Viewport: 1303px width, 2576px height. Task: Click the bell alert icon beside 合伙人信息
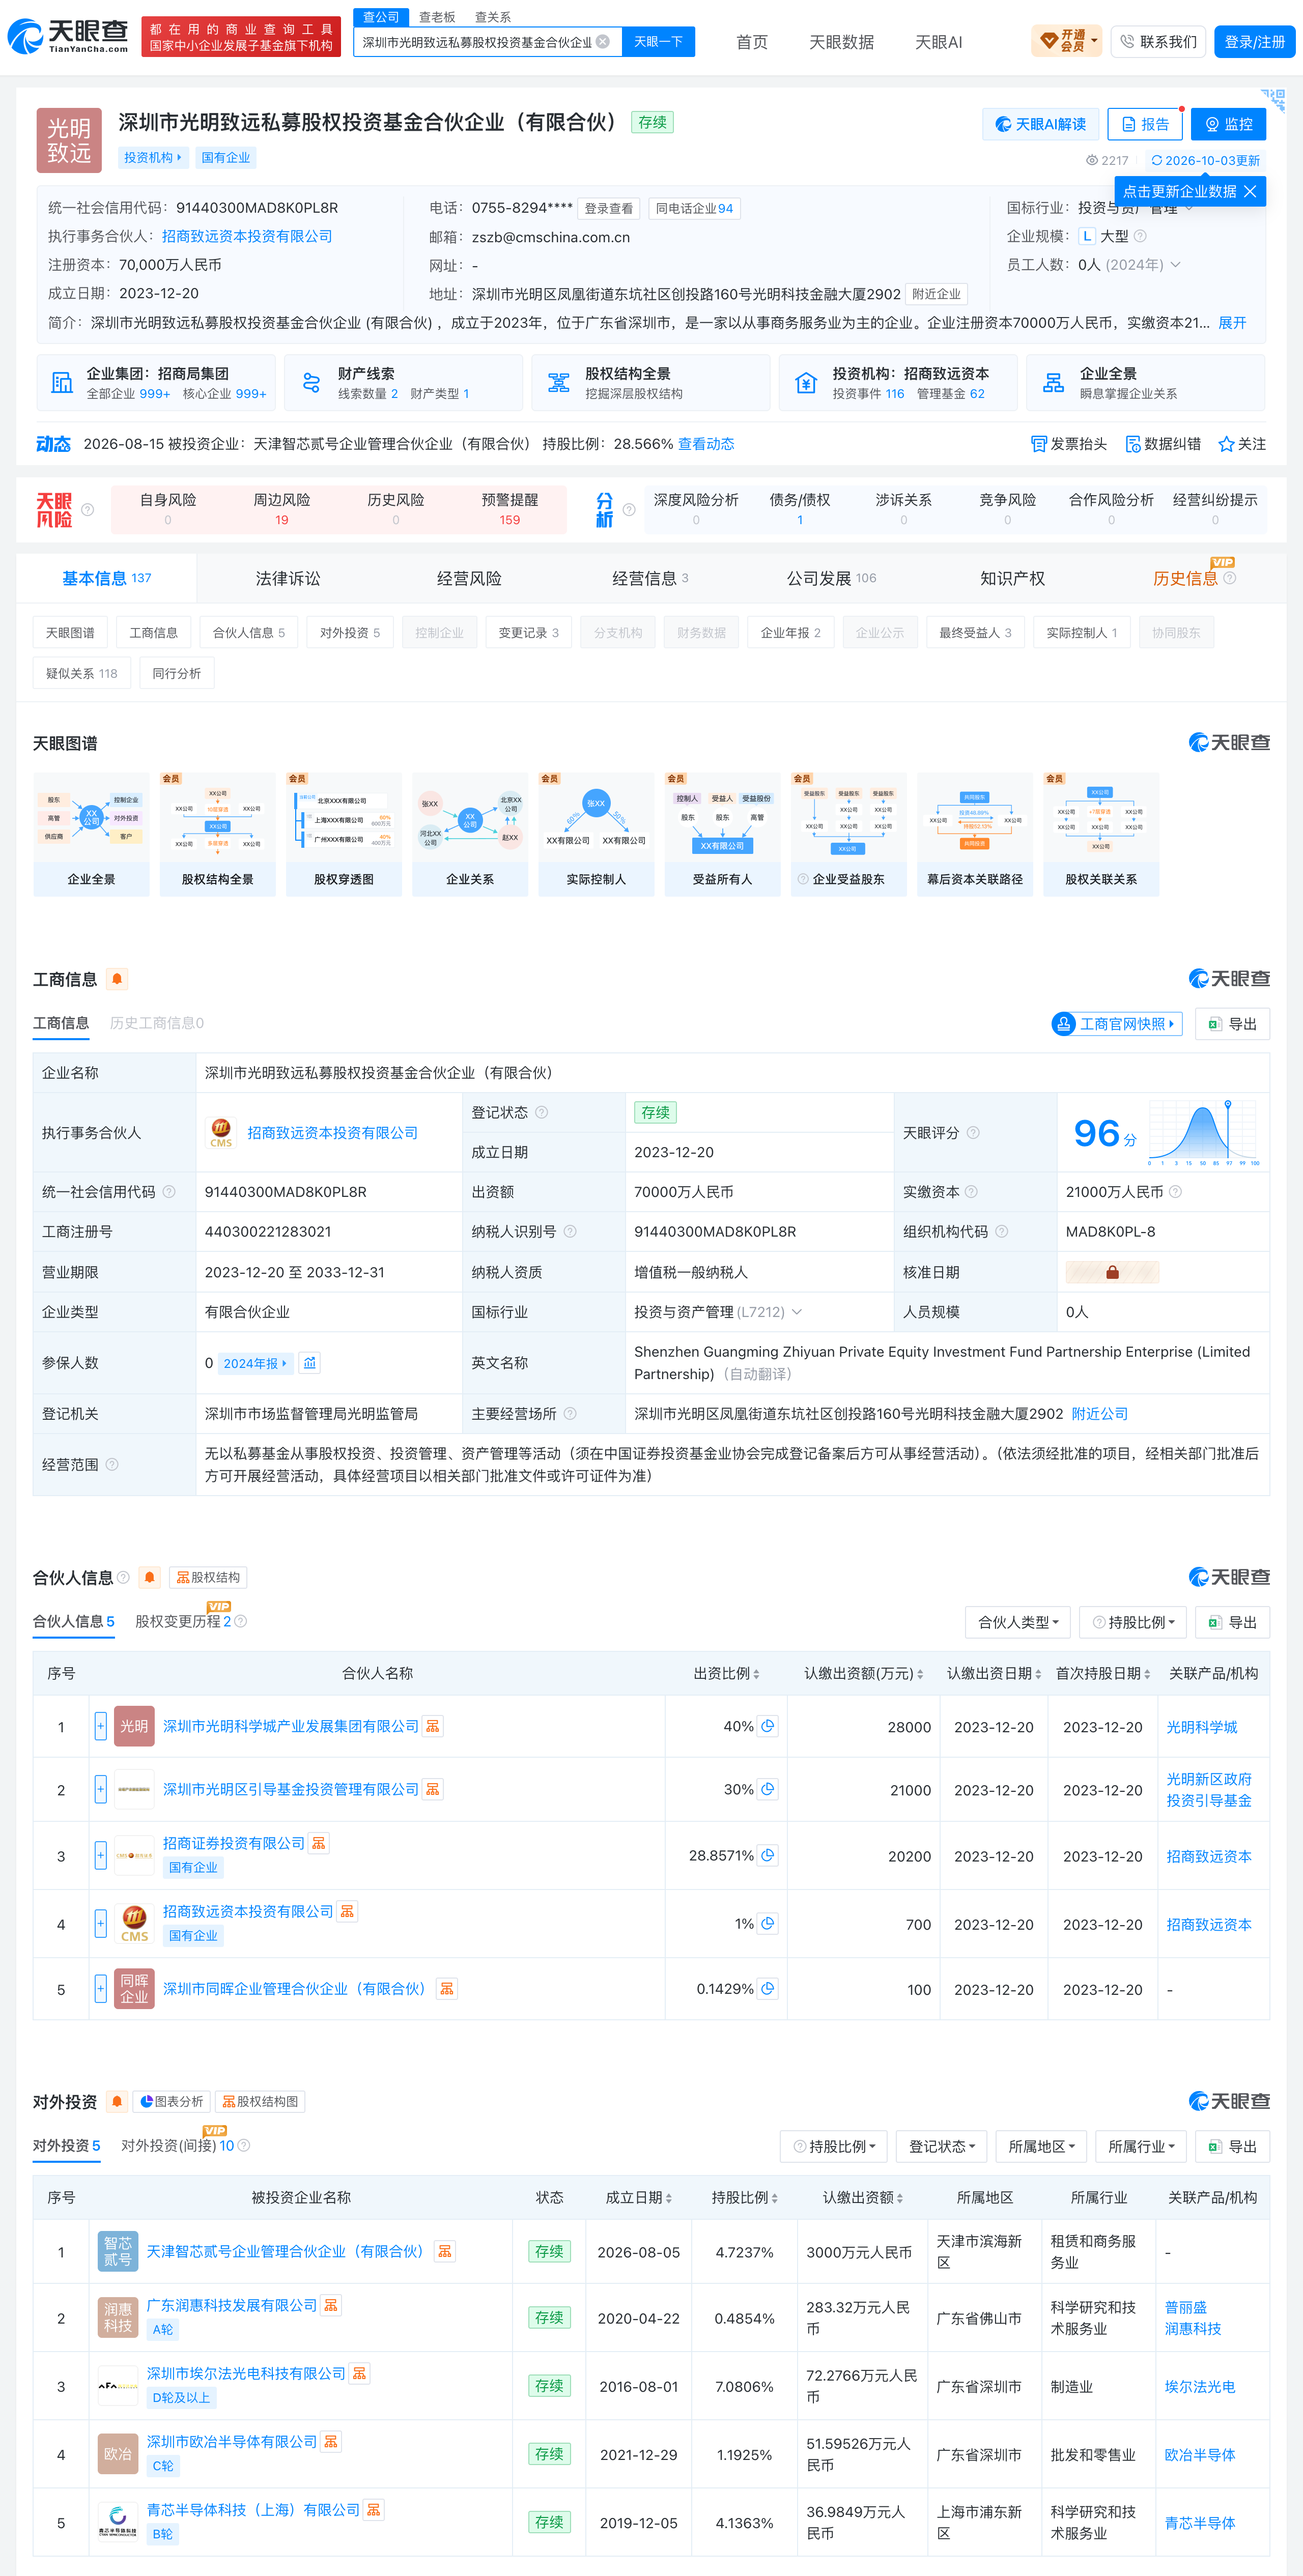pos(150,1577)
